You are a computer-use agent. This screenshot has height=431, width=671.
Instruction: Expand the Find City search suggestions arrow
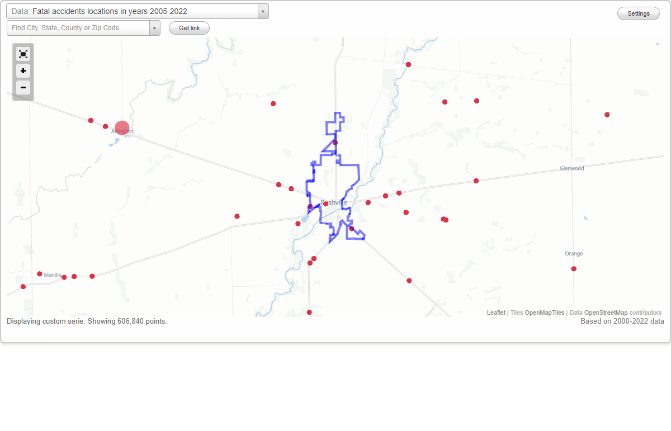[x=155, y=27]
